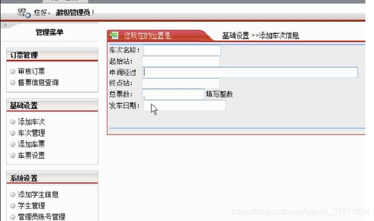This screenshot has width=374, height=221.
Task: Click the bullet icon next to 添加车次
Action: click(13, 122)
